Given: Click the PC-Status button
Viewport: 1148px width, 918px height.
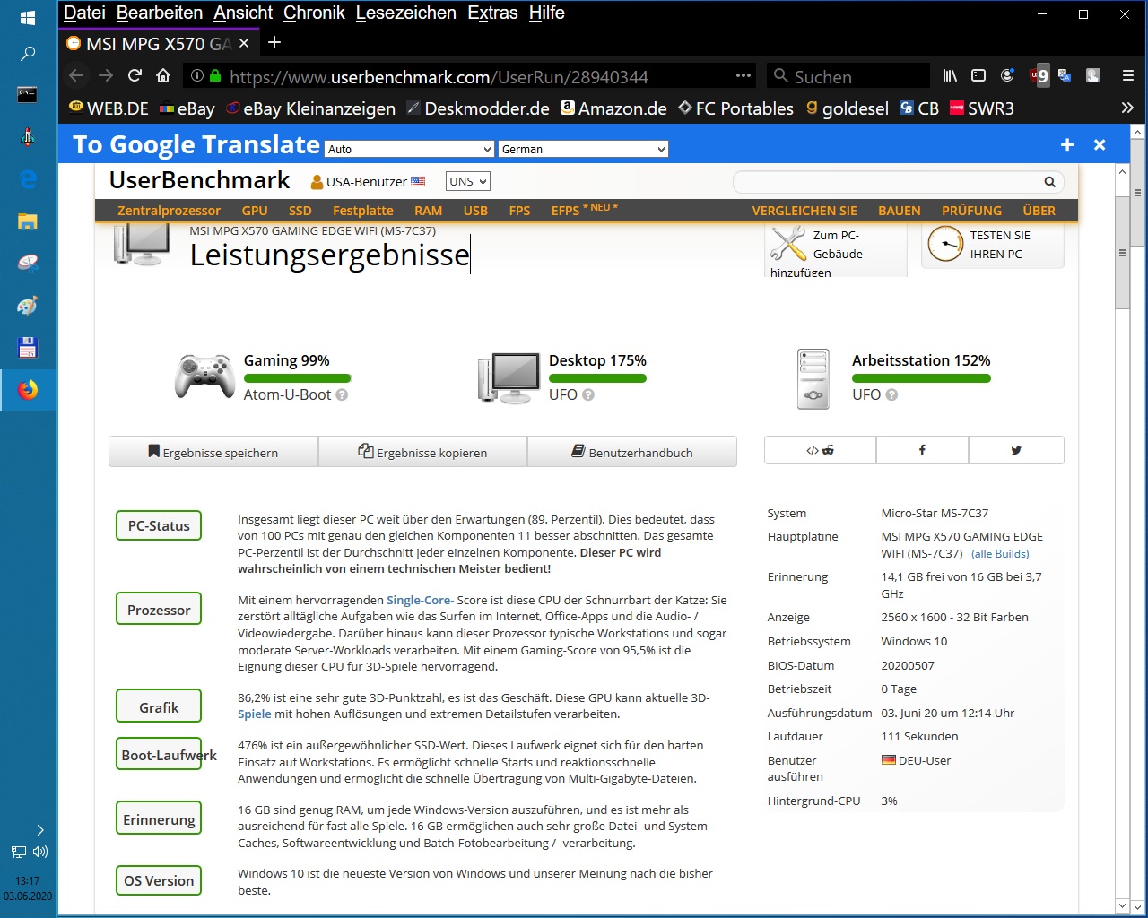Looking at the screenshot, I should 159,525.
